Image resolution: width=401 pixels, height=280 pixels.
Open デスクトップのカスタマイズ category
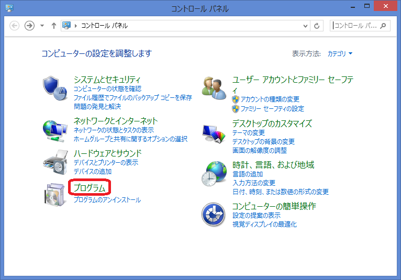[x=272, y=124]
